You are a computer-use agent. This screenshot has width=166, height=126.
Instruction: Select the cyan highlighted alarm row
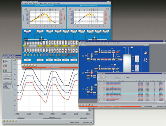coord(131,93)
